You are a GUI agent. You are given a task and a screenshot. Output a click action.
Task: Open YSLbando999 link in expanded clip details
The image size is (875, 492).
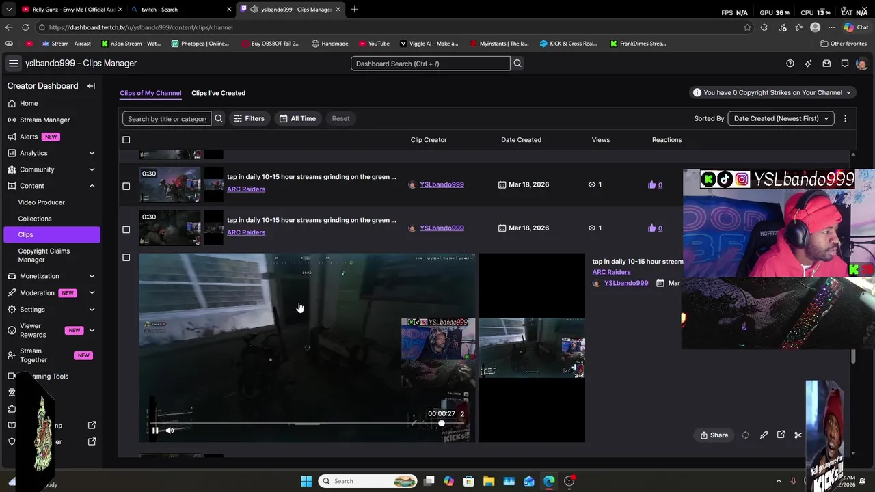tap(625, 283)
